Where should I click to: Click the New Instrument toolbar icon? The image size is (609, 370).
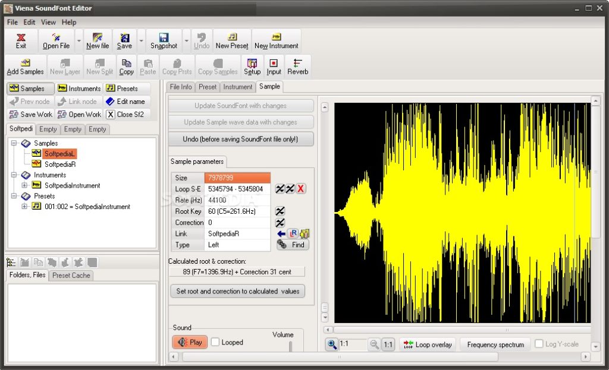[276, 40]
